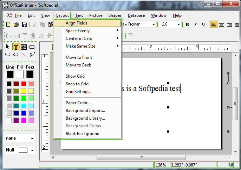Open the Help menu
241x170 pixels.
coord(177,15)
